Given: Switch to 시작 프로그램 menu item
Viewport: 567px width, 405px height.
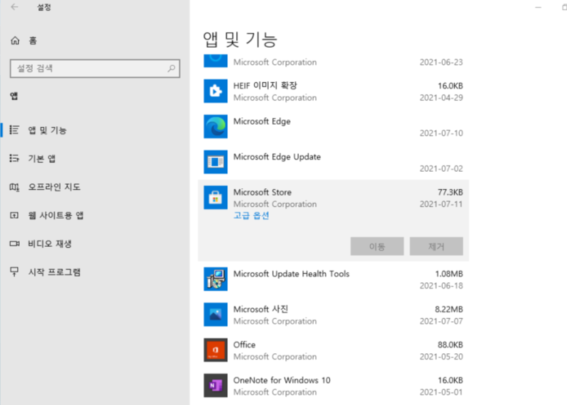Looking at the screenshot, I should click(x=55, y=272).
